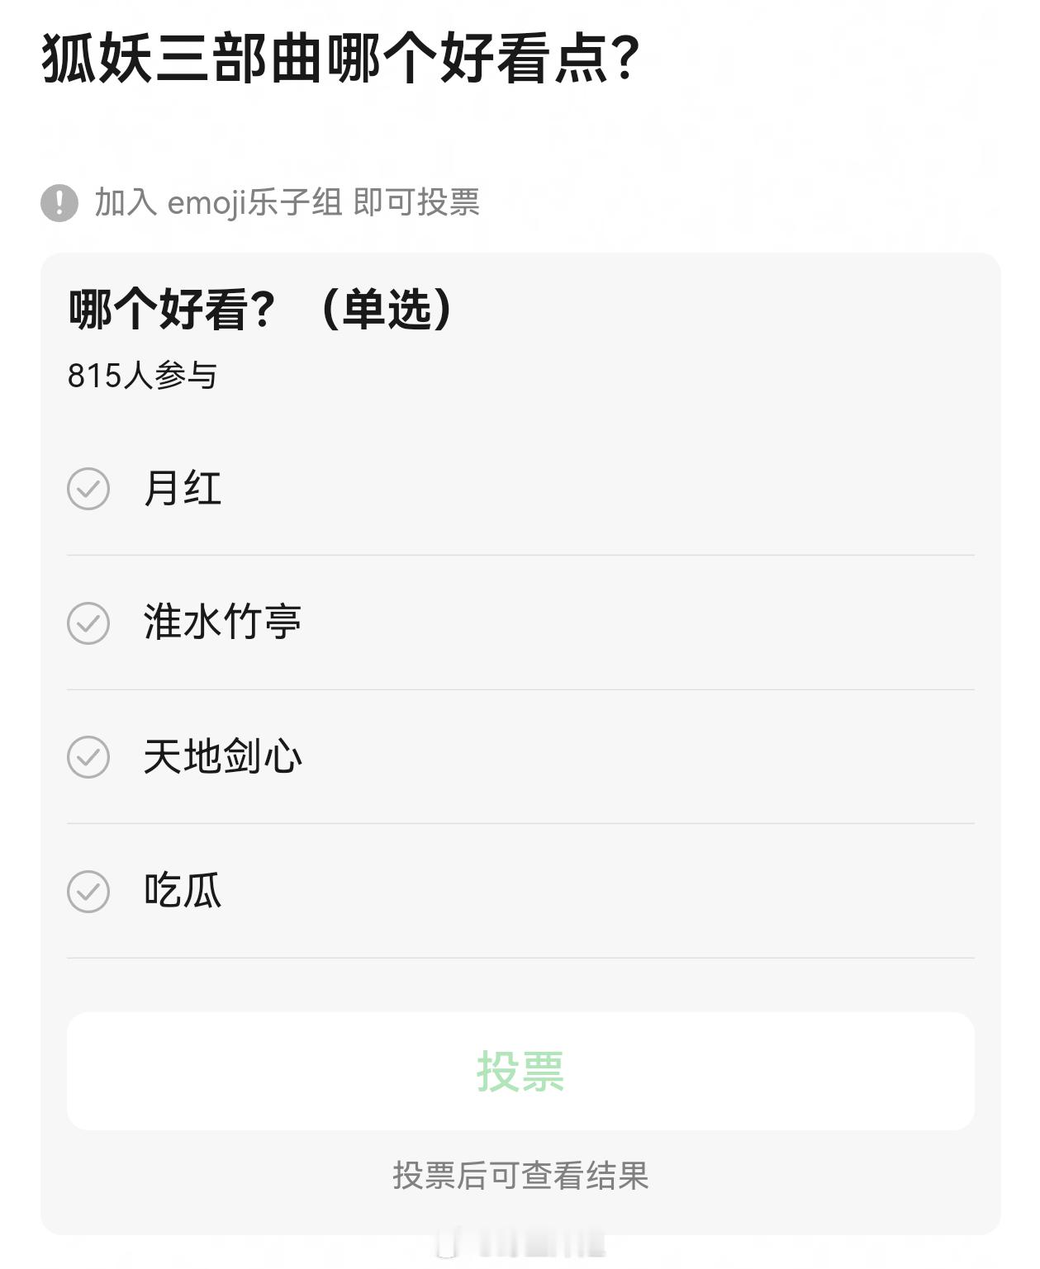Image resolution: width=1040 pixels, height=1269 pixels.
Task: Choose the 天地剑心 option label
Action: point(222,757)
